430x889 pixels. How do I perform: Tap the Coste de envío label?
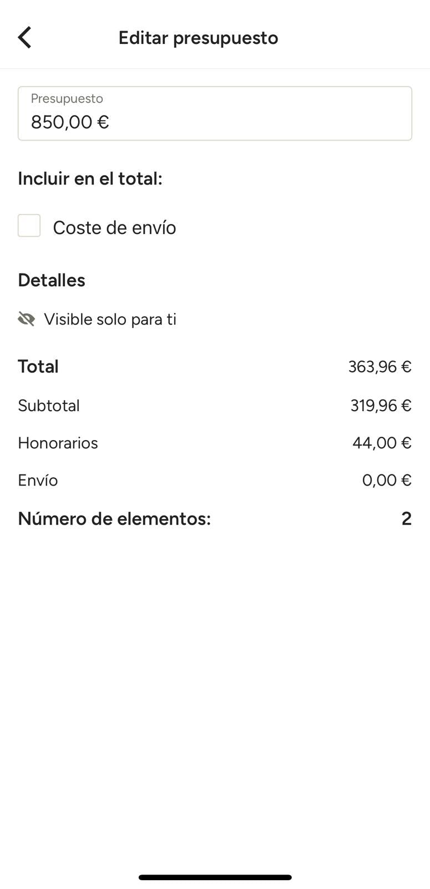click(114, 228)
